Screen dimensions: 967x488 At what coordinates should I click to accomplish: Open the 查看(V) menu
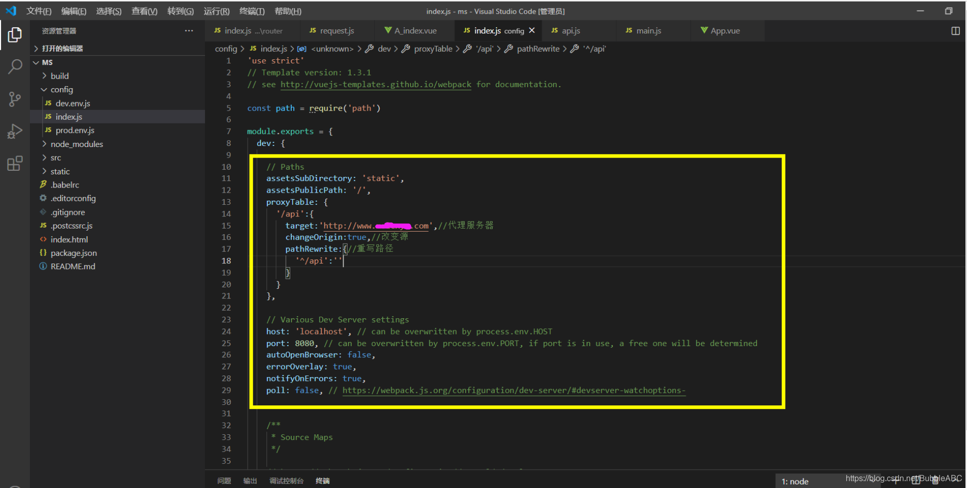click(144, 11)
